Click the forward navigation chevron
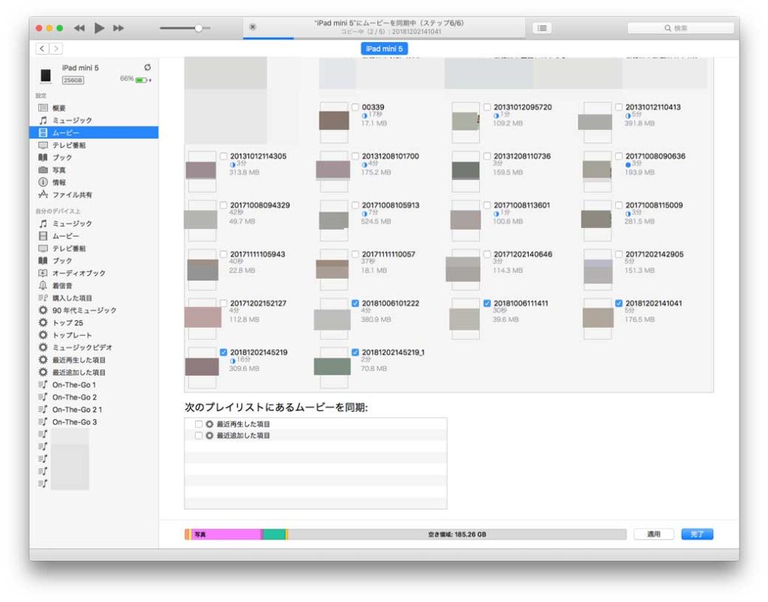Screen dimensions: 768x602 (x=55, y=49)
